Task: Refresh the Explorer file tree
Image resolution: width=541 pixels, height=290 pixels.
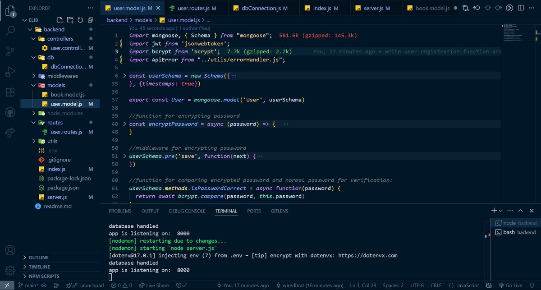Action: [x=80, y=20]
